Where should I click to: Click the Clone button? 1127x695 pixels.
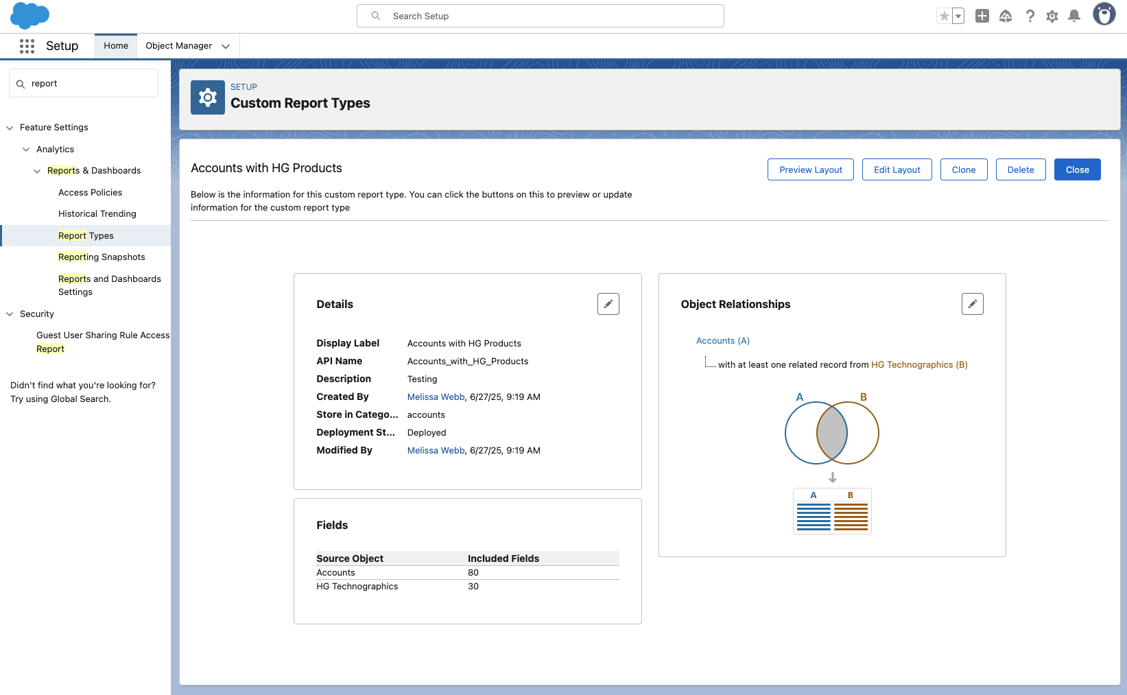pos(964,169)
